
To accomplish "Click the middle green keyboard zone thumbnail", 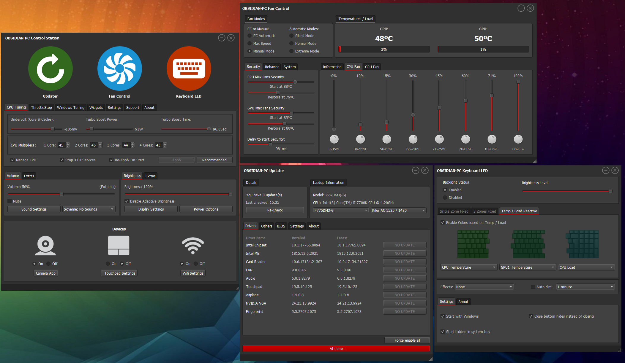I will (x=528, y=244).
